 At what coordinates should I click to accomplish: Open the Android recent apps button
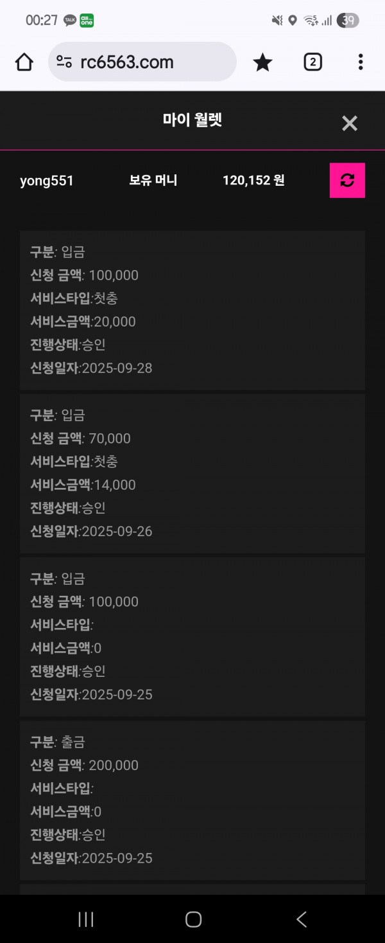point(85,919)
